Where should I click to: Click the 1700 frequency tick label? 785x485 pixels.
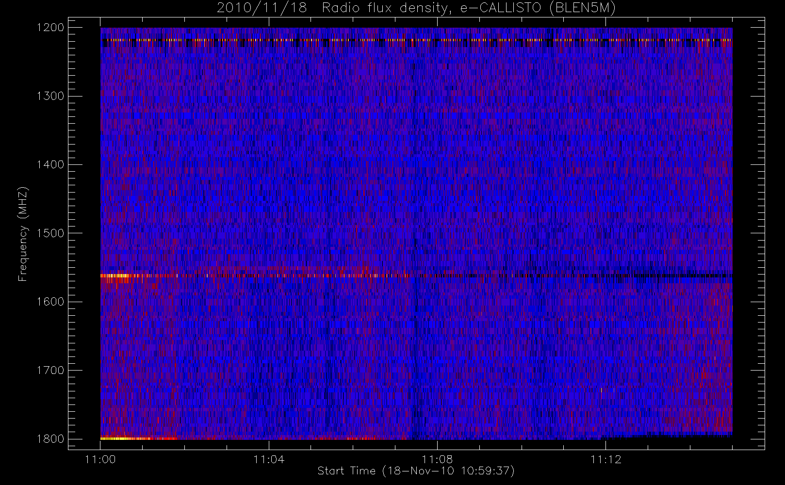(x=50, y=370)
